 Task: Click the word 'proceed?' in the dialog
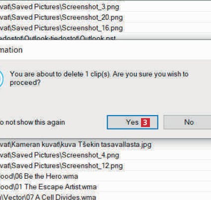(x=25, y=82)
